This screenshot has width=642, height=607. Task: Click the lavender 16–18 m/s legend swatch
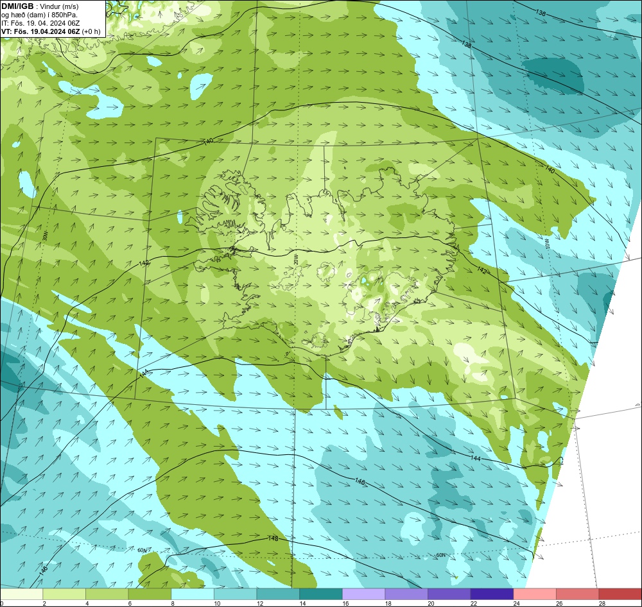(x=363, y=594)
